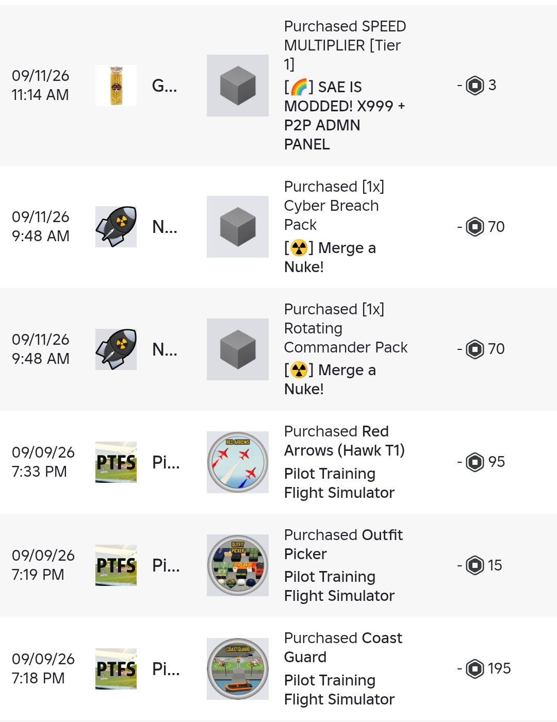This screenshot has width=557, height=722.
Task: Click gray cube placeholder for Cyber Breach Pack
Action: [238, 227]
